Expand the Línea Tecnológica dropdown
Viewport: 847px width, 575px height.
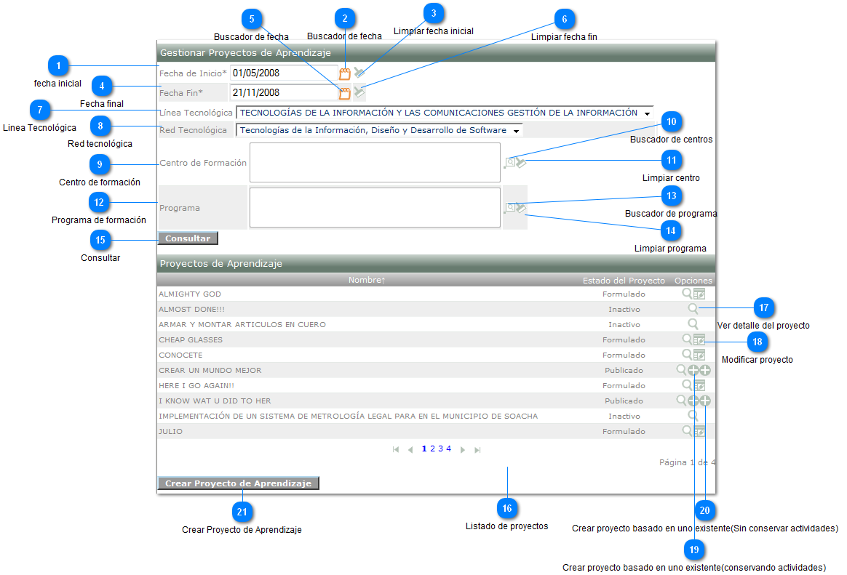647,113
